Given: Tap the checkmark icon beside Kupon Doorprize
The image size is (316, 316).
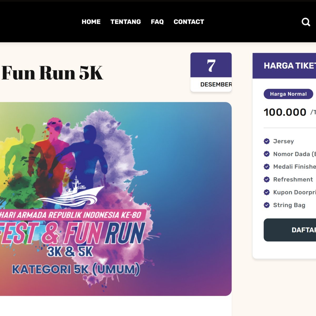Looking at the screenshot, I should (266, 192).
